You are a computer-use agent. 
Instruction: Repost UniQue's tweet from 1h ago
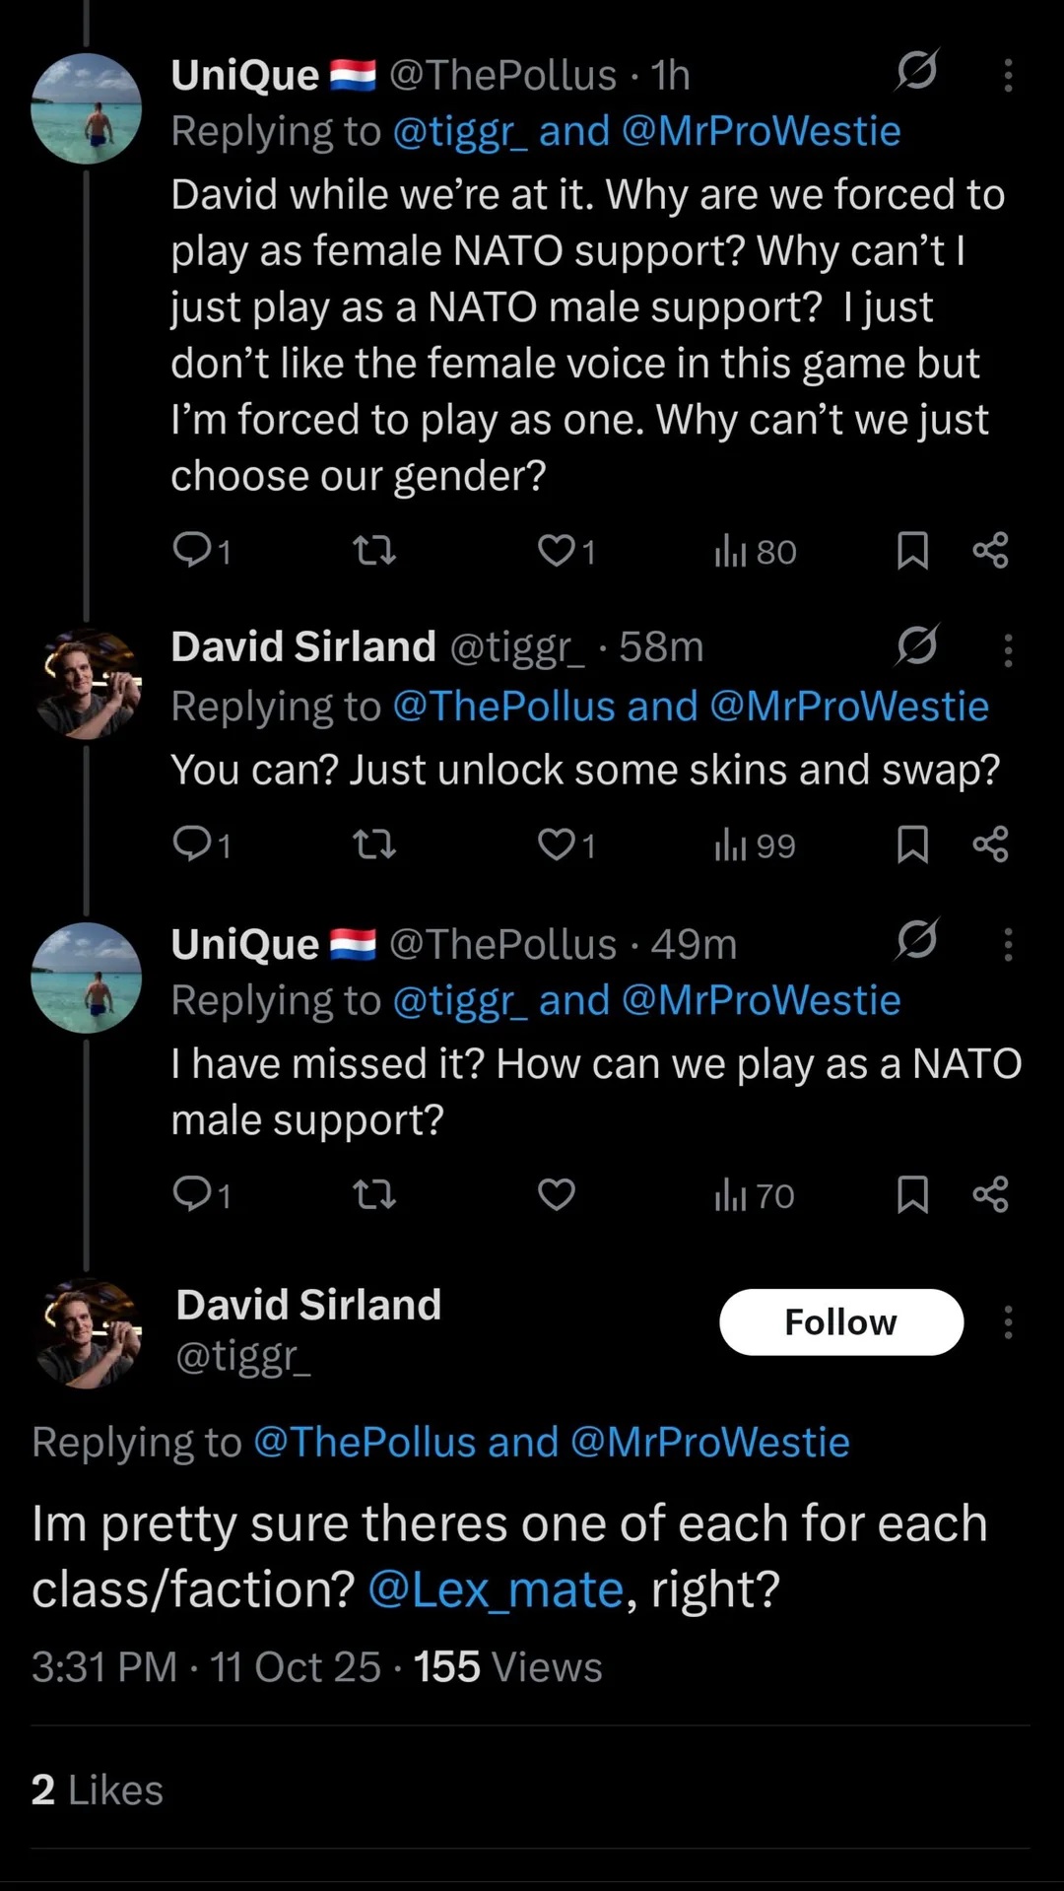coord(374,550)
